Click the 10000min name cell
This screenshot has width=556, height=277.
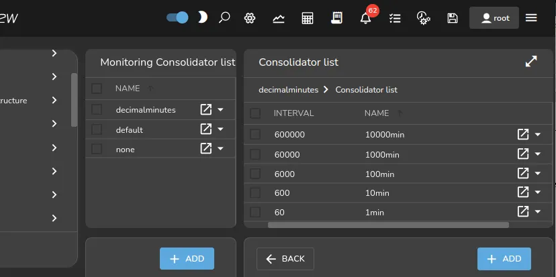[x=385, y=135]
